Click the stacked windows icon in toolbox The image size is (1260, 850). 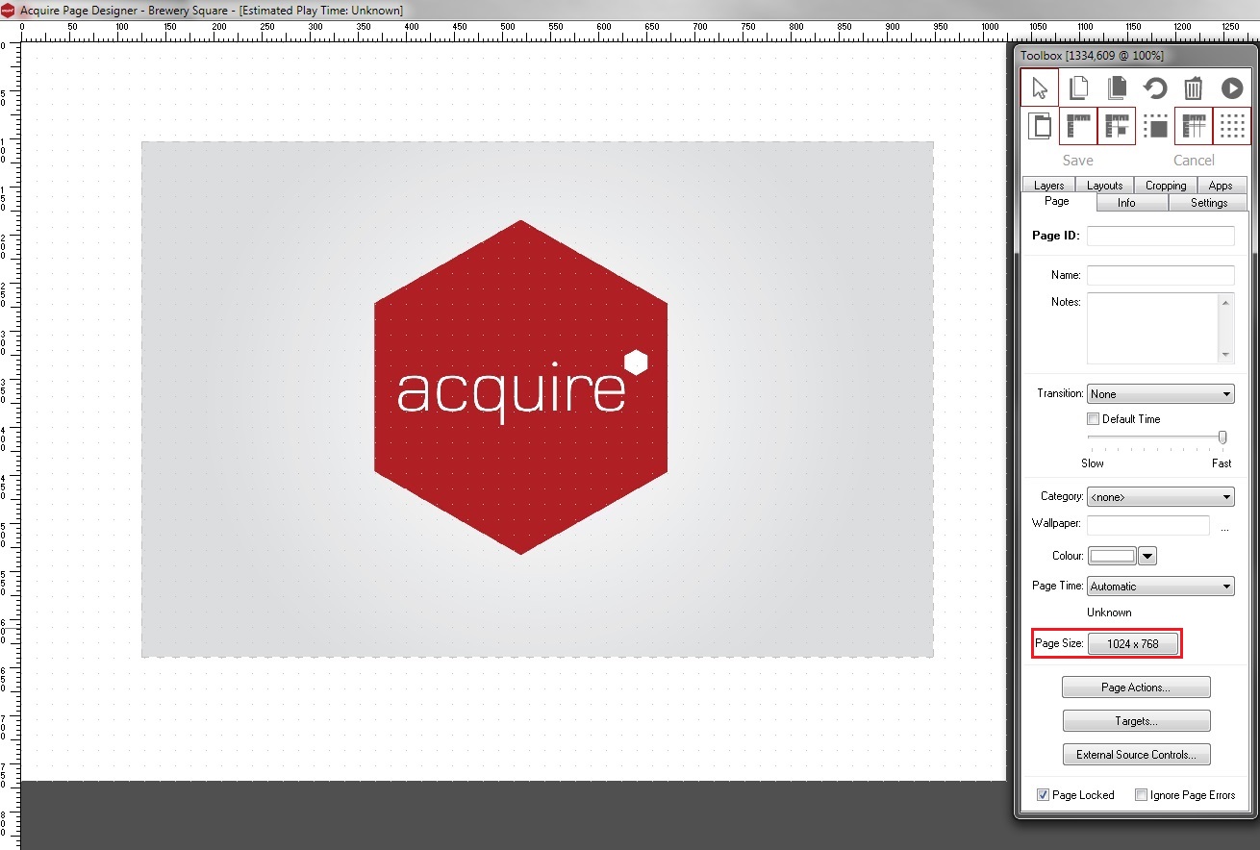click(x=1040, y=126)
